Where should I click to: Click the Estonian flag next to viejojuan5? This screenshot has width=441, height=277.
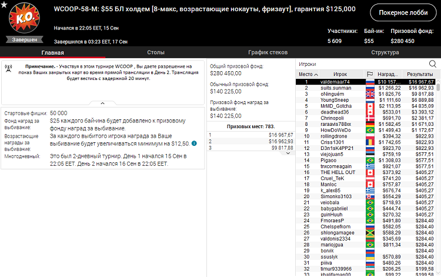coord(370,155)
